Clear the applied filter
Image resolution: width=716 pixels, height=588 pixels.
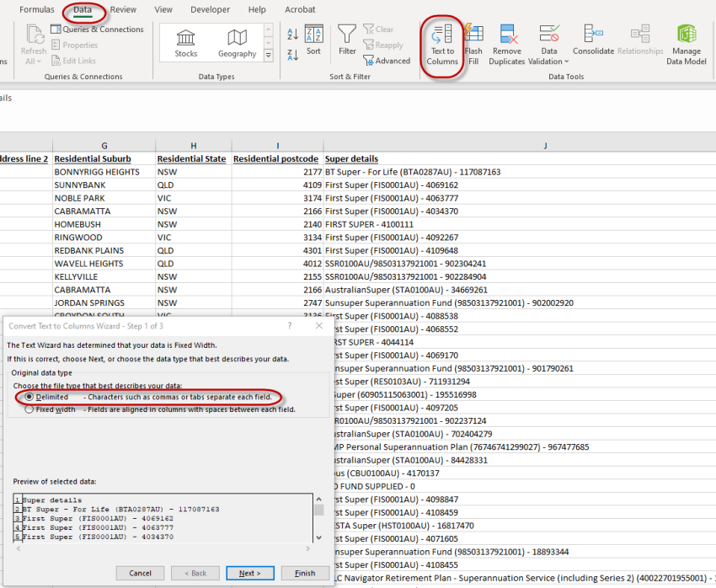(x=378, y=29)
